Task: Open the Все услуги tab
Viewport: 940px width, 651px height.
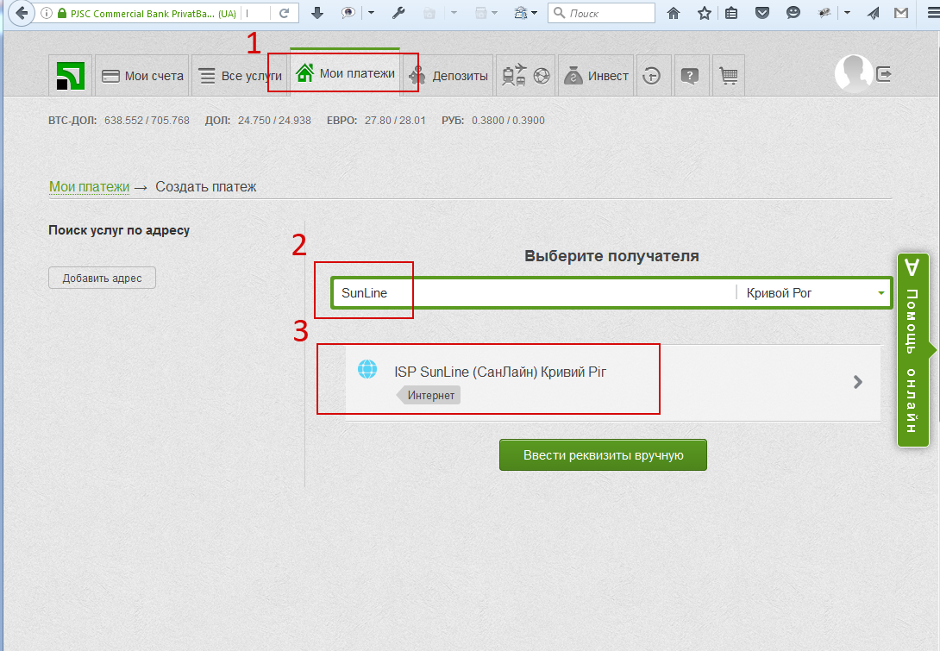Action: coord(241,76)
